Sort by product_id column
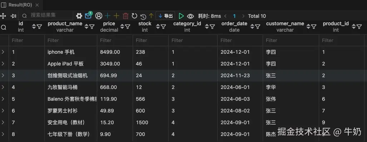 [354, 27]
